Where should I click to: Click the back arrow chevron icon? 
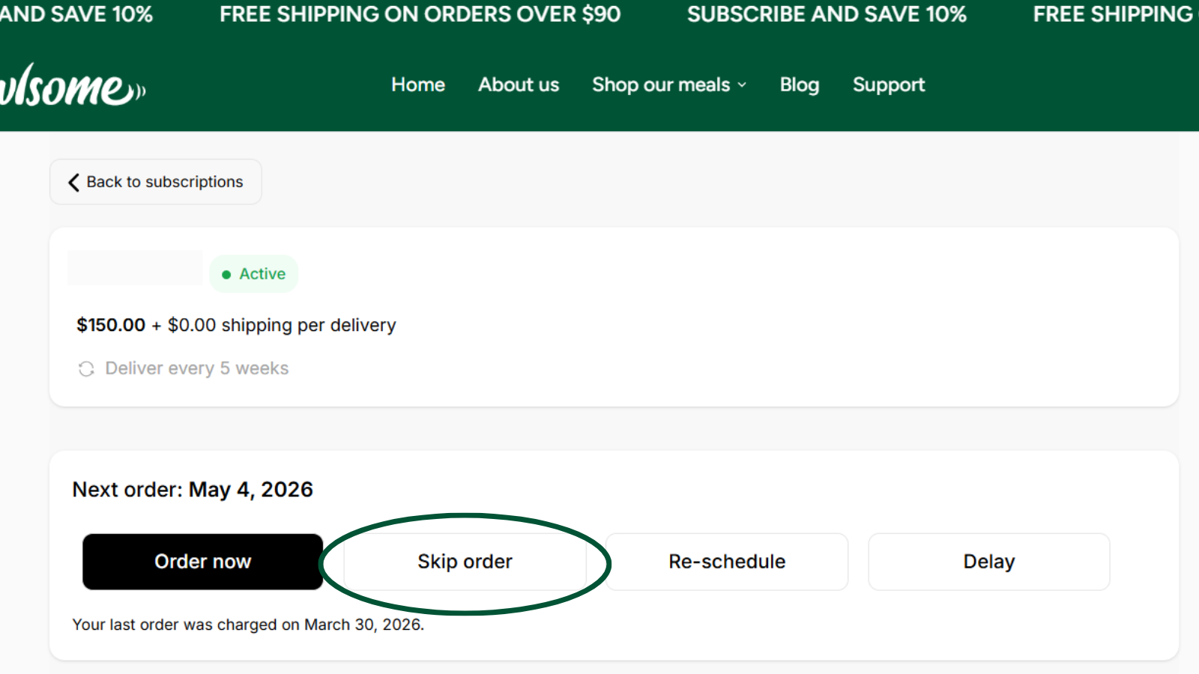(73, 182)
